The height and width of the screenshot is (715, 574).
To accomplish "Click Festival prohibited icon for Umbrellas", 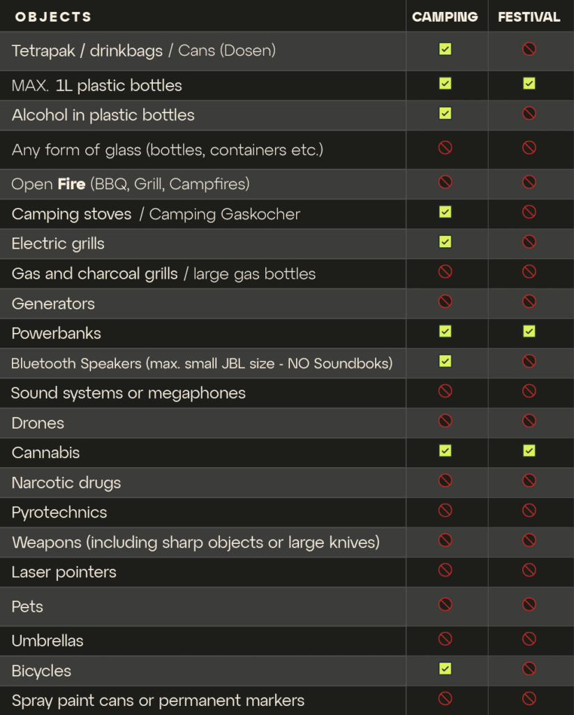I will click(529, 638).
